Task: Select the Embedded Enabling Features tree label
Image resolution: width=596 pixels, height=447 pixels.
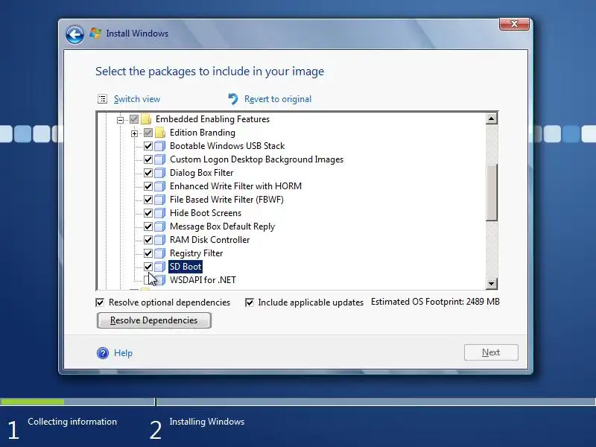Action: pyautogui.click(x=212, y=119)
